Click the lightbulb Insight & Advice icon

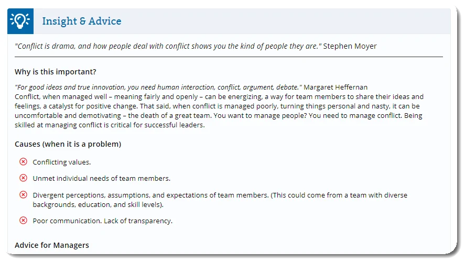pyautogui.click(x=20, y=21)
